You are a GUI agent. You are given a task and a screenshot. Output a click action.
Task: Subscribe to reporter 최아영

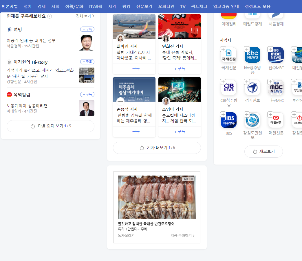pyautogui.click(x=134, y=69)
